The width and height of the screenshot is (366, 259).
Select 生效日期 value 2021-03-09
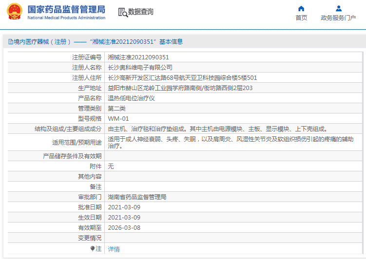[x=124, y=218]
